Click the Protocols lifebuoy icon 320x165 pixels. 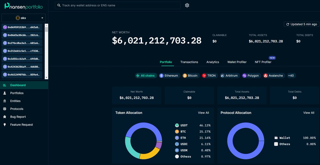[x=5, y=109]
